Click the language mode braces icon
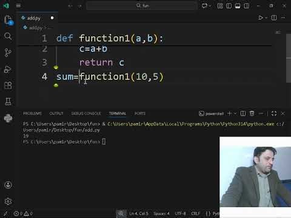The image size is (291, 218). coord(208,213)
